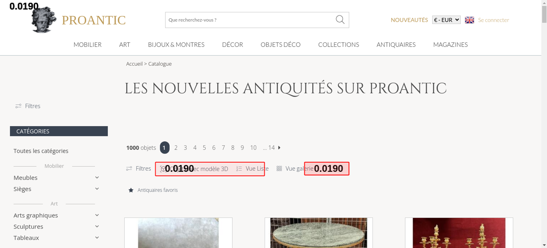The image size is (547, 248).
Task: Click the Se connecter link
Action: coord(493,20)
